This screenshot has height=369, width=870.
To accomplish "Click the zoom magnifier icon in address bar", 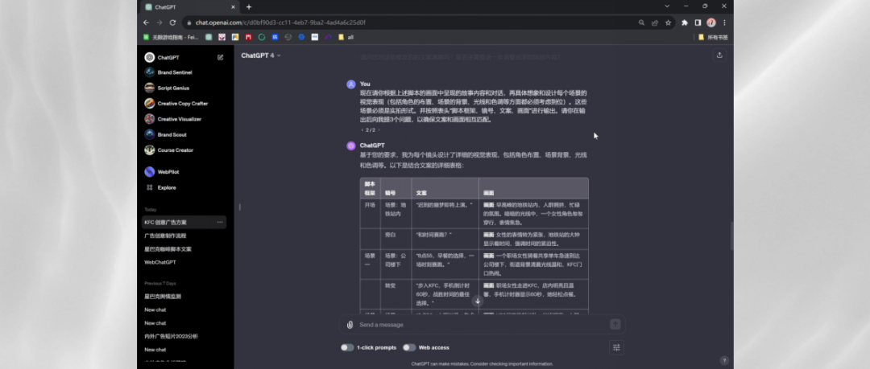I will [641, 23].
